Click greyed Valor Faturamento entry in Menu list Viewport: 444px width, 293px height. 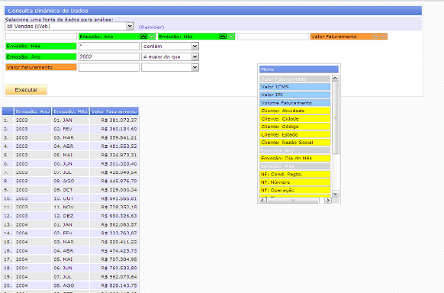pyautogui.click(x=294, y=79)
